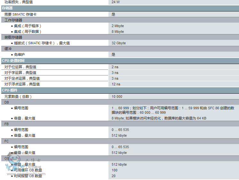Click the FC 512 kbyte value
Viewport: 239px width, 180px height.
(x=119, y=153)
